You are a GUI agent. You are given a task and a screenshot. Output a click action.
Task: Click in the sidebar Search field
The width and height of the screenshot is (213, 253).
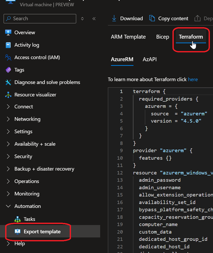[43, 19]
